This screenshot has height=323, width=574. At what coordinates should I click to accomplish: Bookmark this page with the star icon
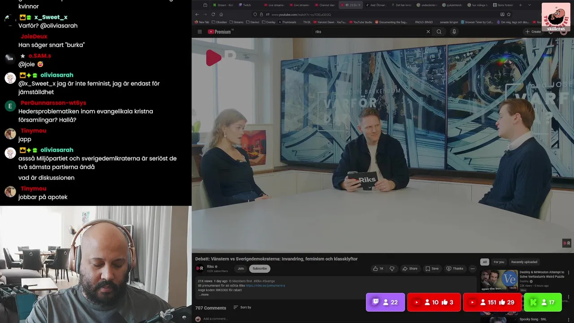click(509, 14)
